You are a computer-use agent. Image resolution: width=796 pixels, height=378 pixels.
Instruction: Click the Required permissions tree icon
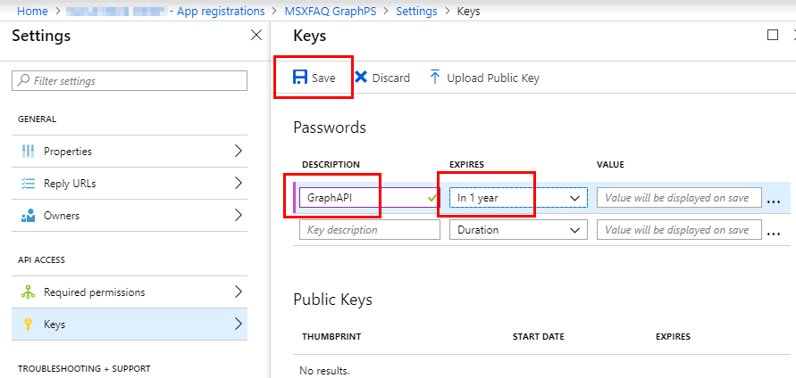point(28,292)
